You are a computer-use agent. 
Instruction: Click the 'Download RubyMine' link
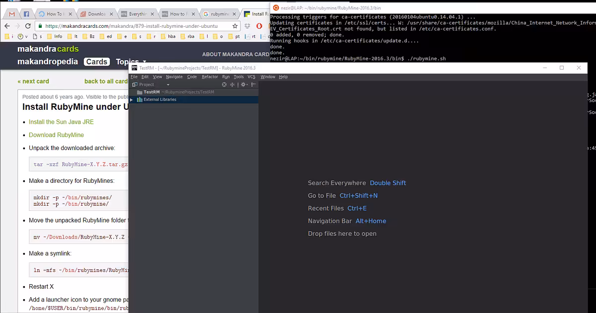pos(56,135)
